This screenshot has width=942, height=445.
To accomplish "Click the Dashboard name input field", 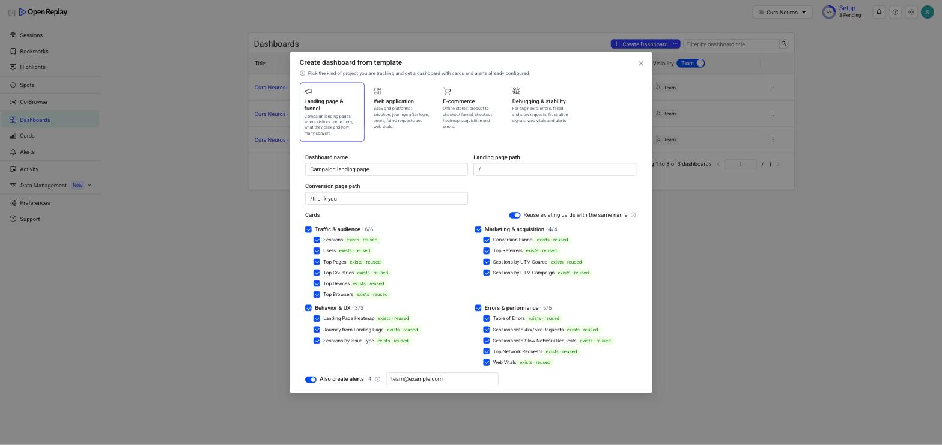I will (386, 169).
